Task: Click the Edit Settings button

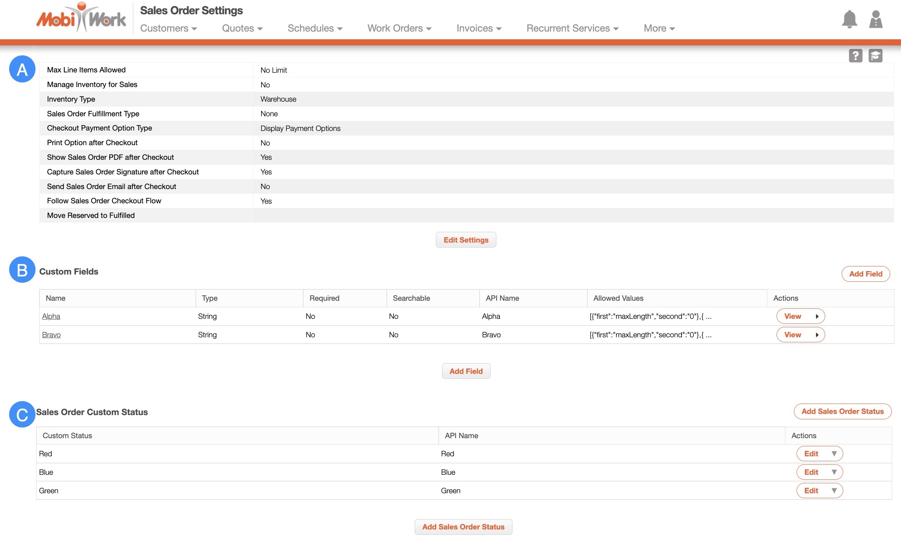Action: (x=466, y=240)
